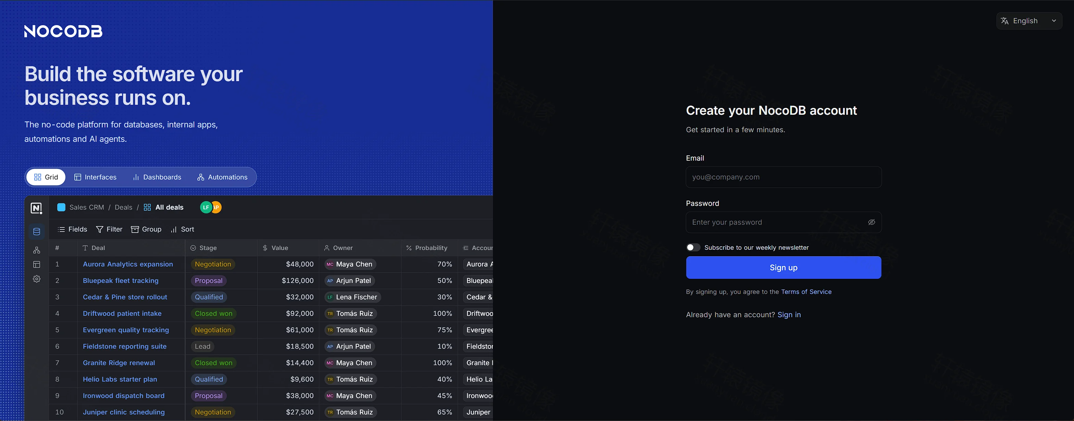The image size is (1074, 421).
Task: Click the Lead stage badge
Action: pyautogui.click(x=202, y=346)
